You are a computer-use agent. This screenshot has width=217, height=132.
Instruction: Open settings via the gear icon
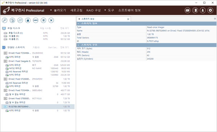point(210,10)
